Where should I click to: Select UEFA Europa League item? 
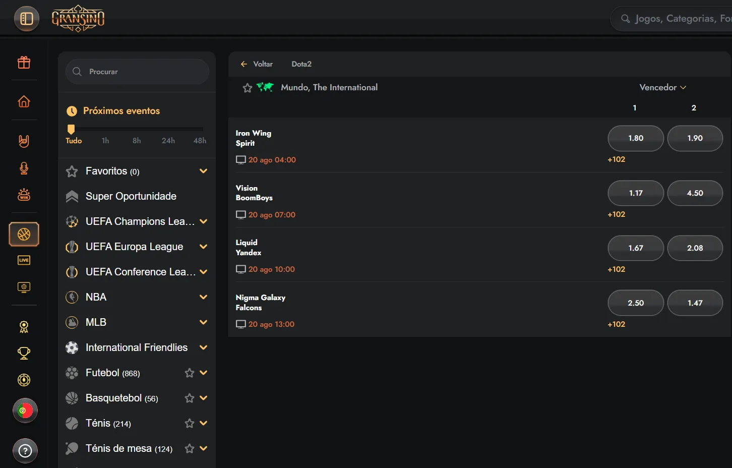134,247
